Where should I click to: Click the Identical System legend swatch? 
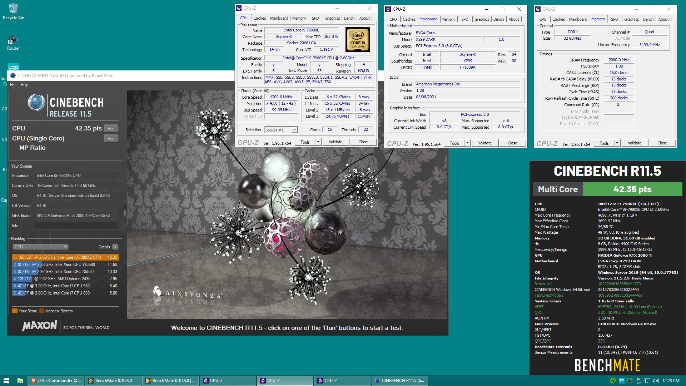pos(42,311)
